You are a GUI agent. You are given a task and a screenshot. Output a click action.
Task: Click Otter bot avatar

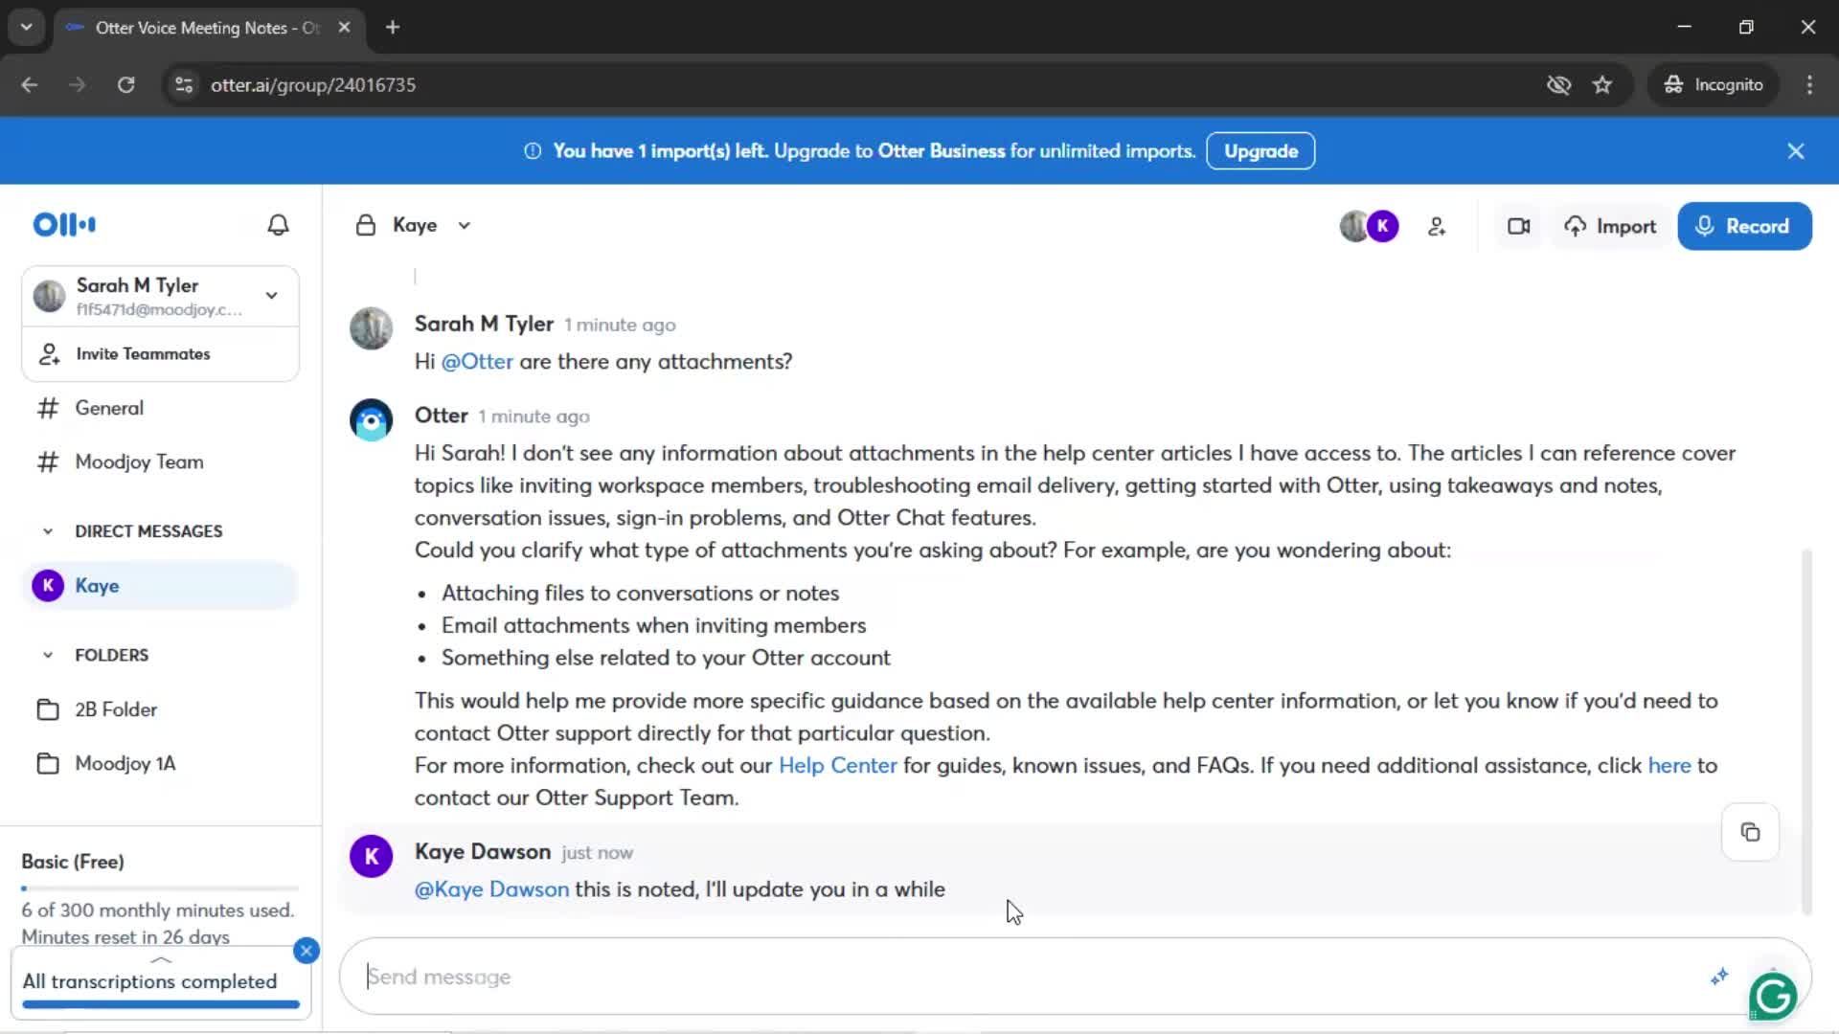372,420
